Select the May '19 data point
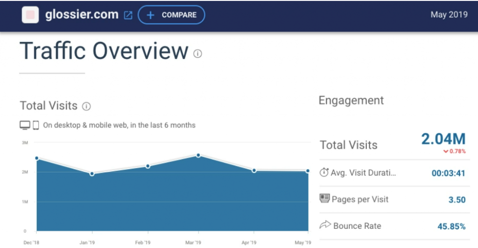Screen dimensions: 478x248 (x=308, y=171)
